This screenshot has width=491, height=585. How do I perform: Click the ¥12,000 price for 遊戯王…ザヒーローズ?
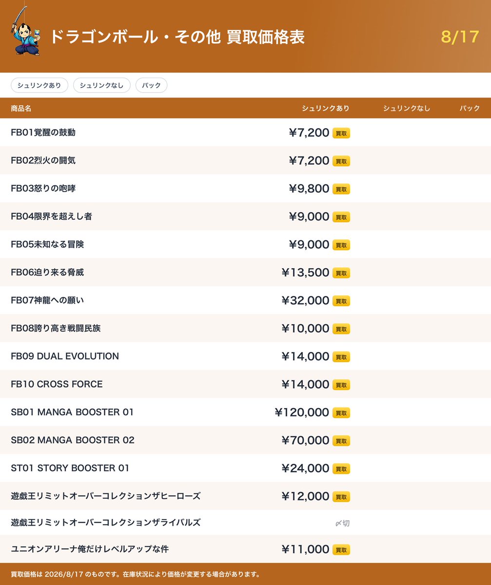point(306,497)
